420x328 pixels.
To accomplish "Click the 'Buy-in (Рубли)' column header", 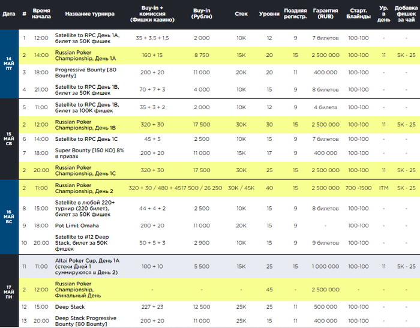I will [x=202, y=14].
